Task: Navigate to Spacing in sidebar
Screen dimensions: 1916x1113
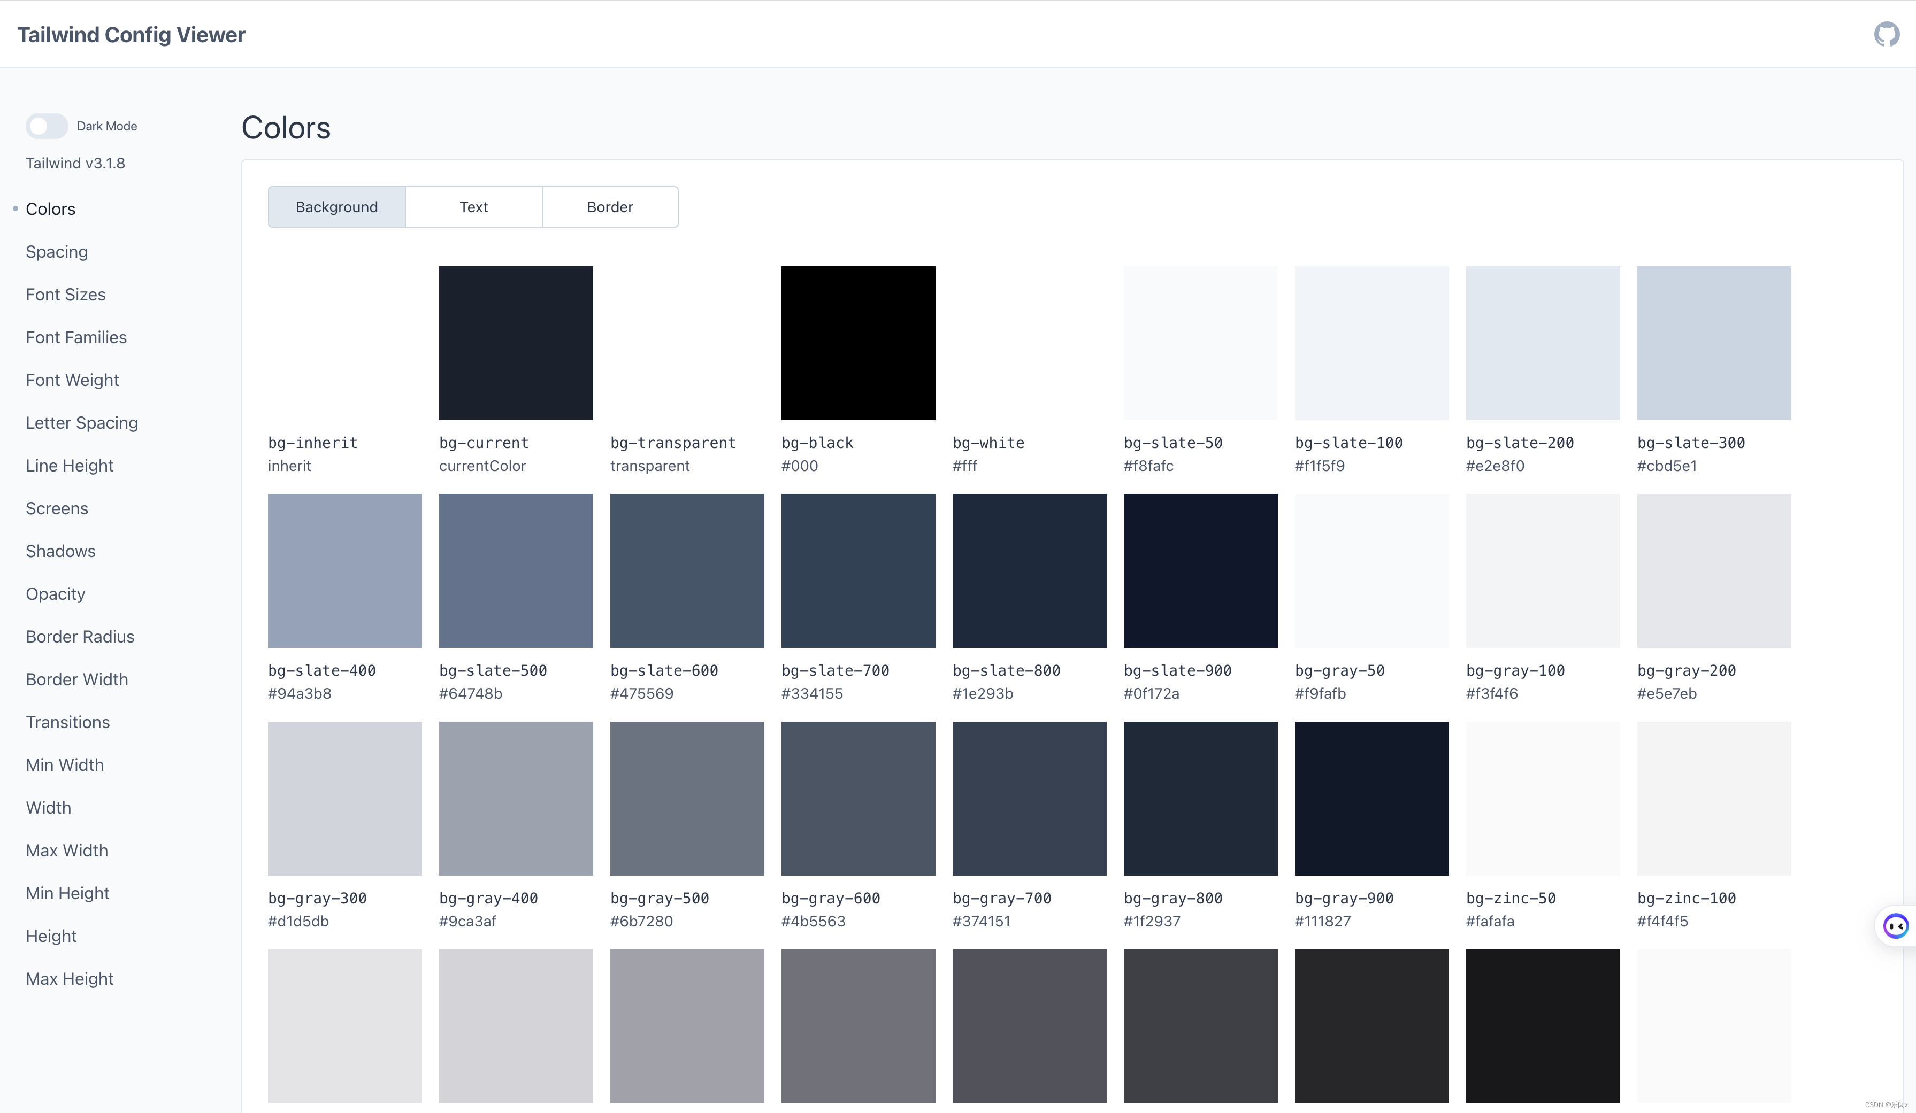Action: pos(56,250)
